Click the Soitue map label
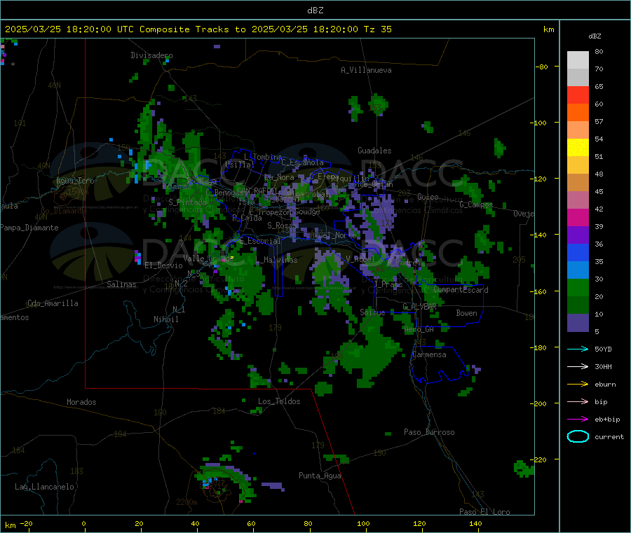The height and width of the screenshot is (533, 631). pos(372,312)
